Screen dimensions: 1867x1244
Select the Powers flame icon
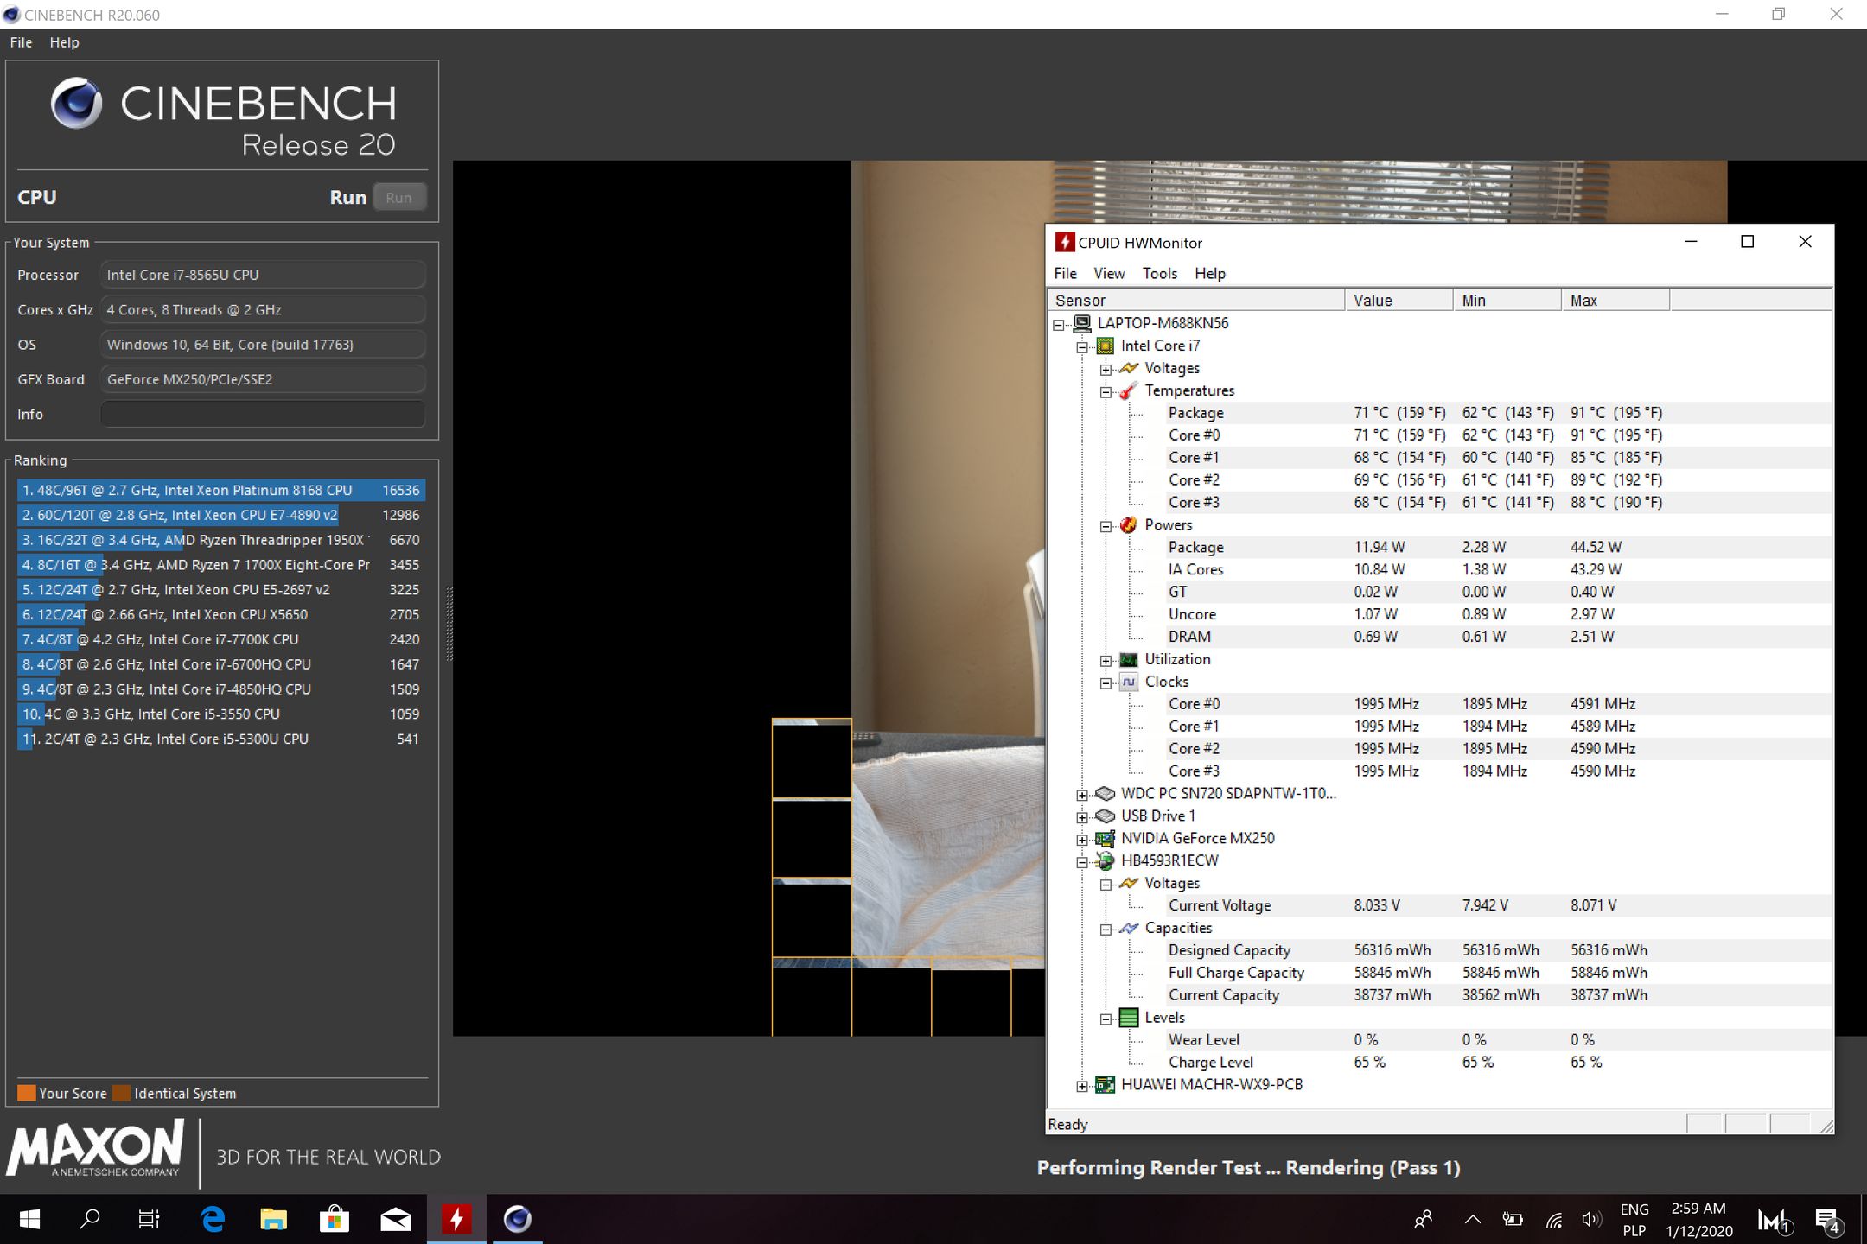coord(1128,524)
